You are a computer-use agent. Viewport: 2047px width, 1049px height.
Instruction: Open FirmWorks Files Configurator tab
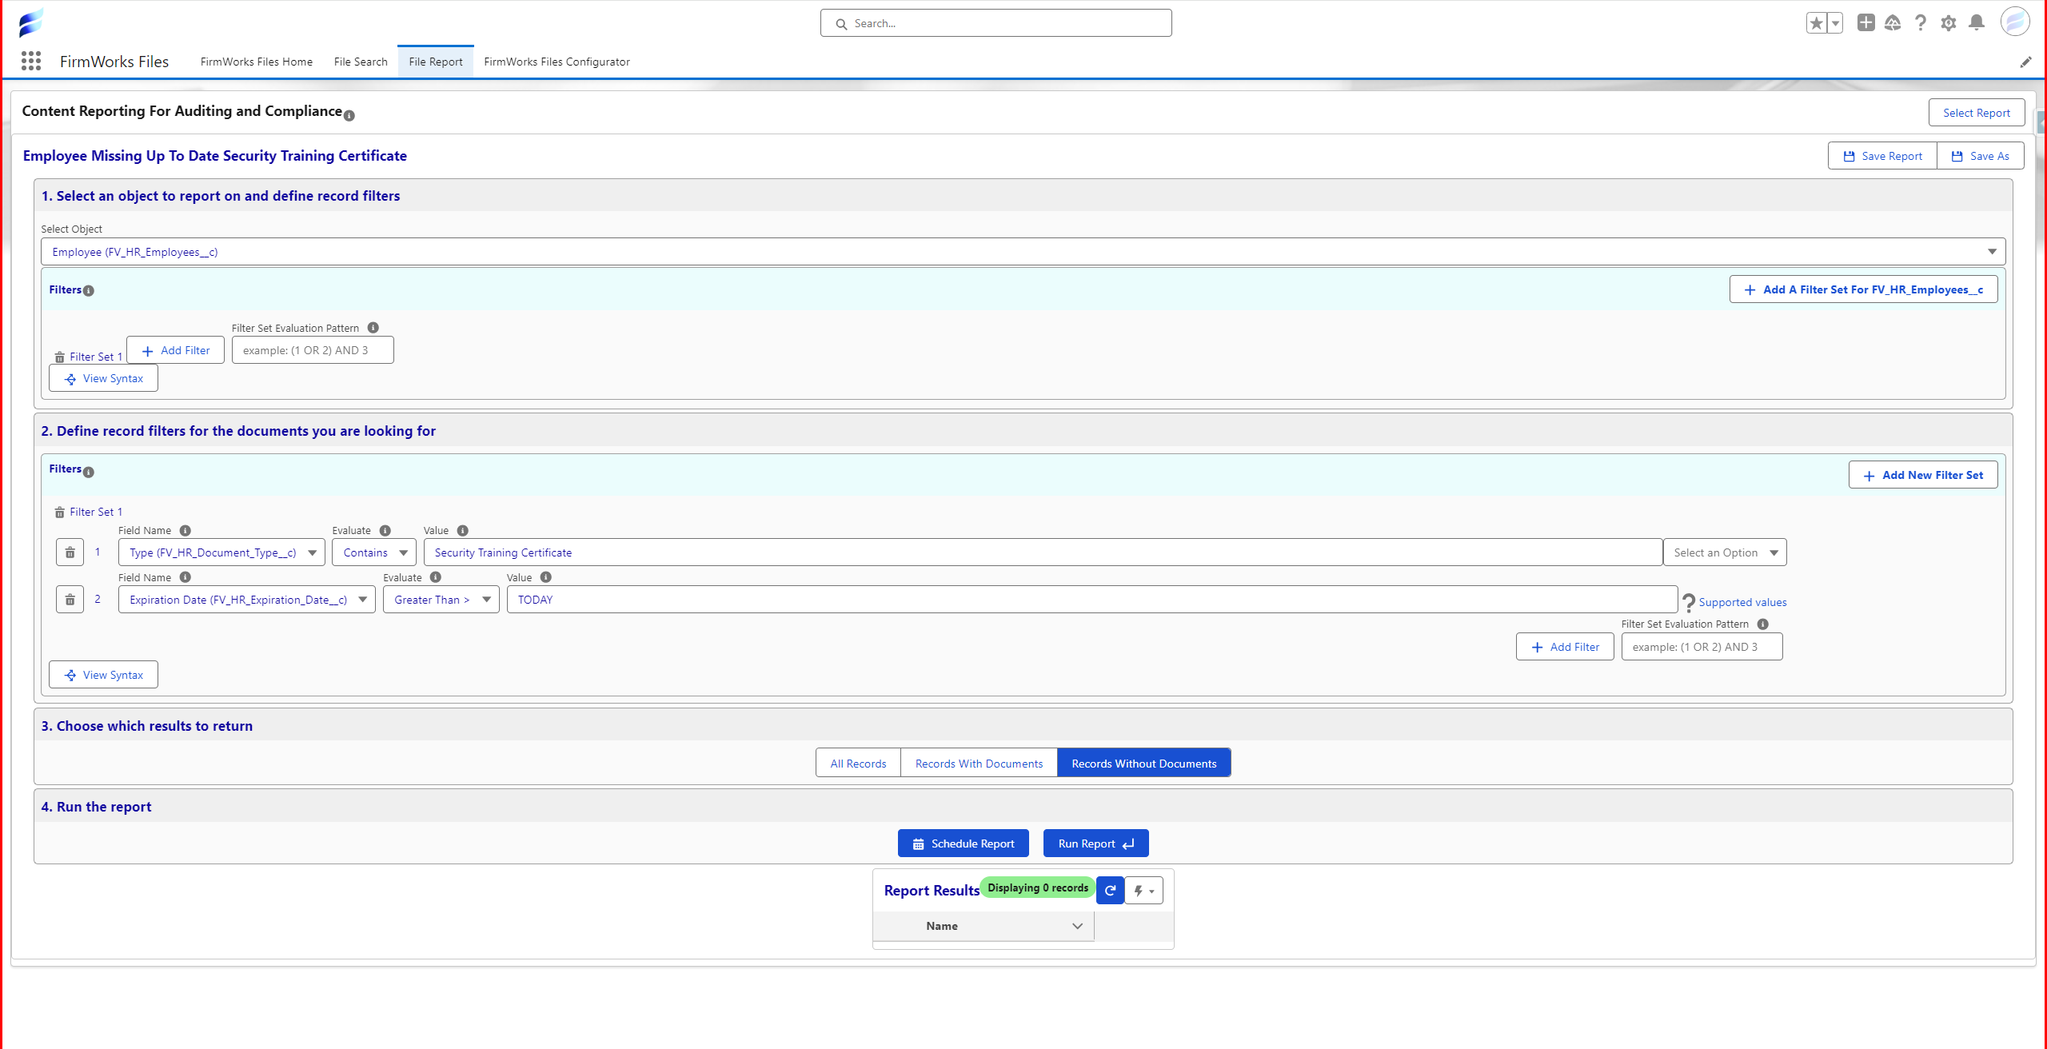557,62
